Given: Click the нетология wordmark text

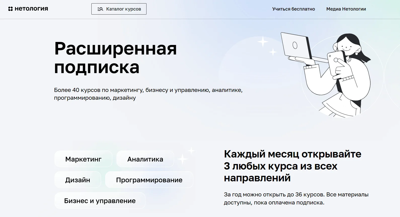Looking at the screenshot, I should click(31, 9).
